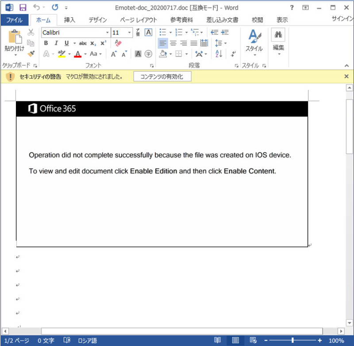Click the zoom slider in status bar

click(292, 340)
